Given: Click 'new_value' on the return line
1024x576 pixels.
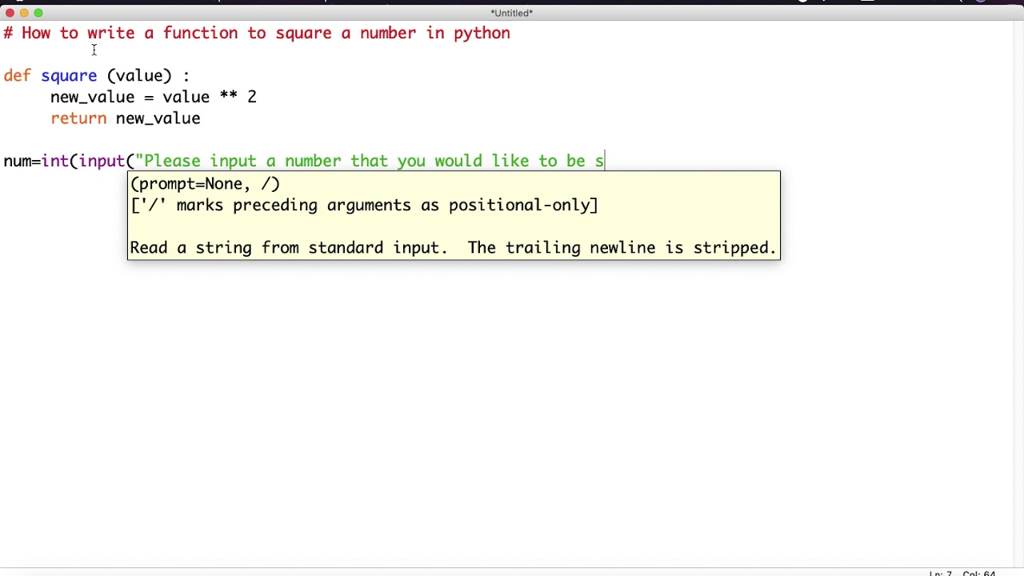Looking at the screenshot, I should pos(158,119).
